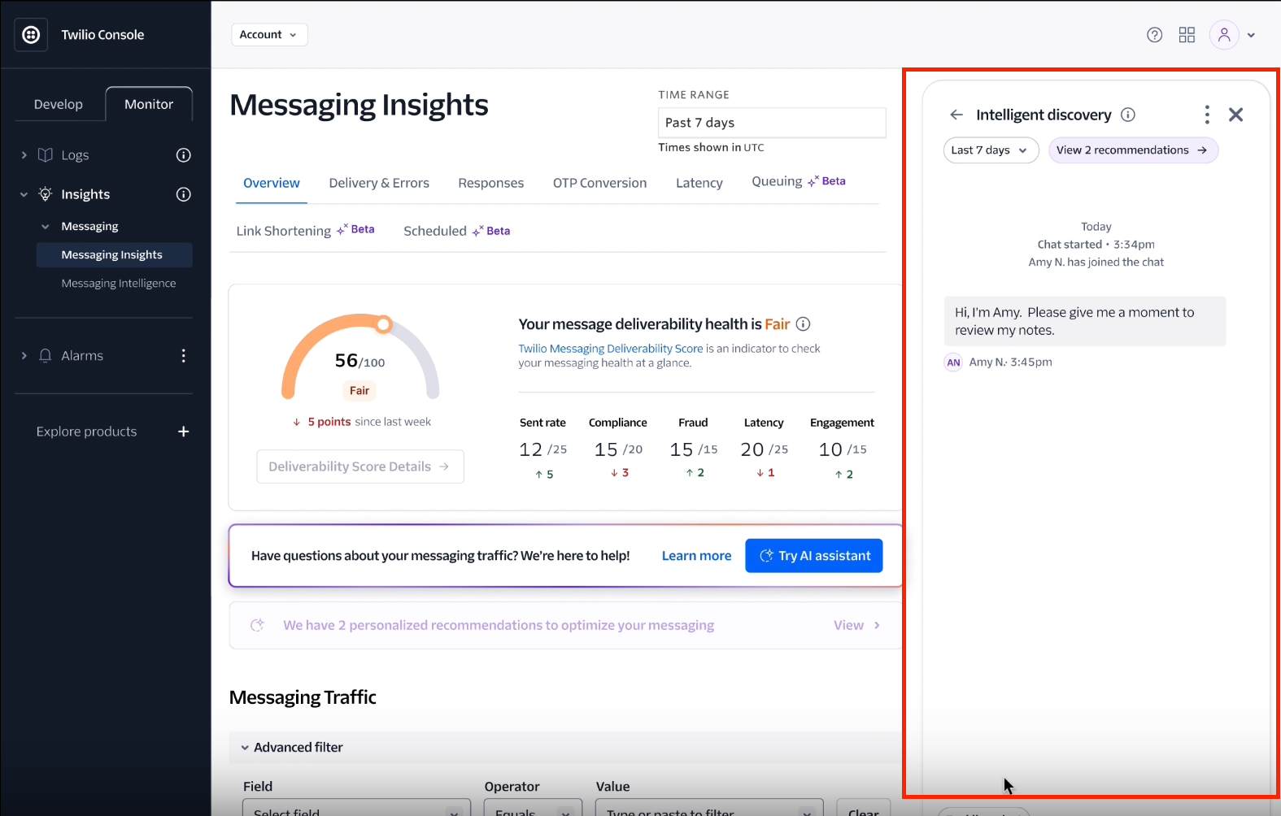This screenshot has width=1281, height=816.
Task: Go back with the chat panel arrow
Action: click(956, 115)
